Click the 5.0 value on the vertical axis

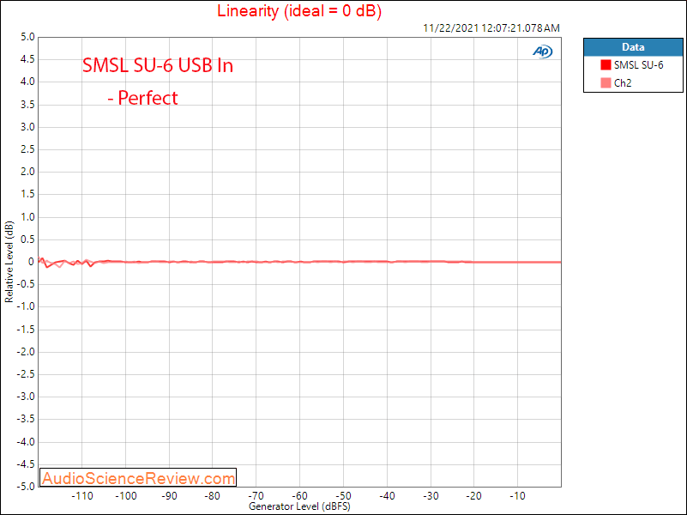[x=27, y=37]
